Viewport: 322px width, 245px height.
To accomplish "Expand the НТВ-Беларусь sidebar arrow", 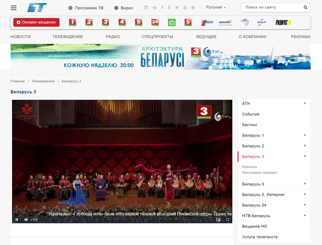I will pos(305,216).
